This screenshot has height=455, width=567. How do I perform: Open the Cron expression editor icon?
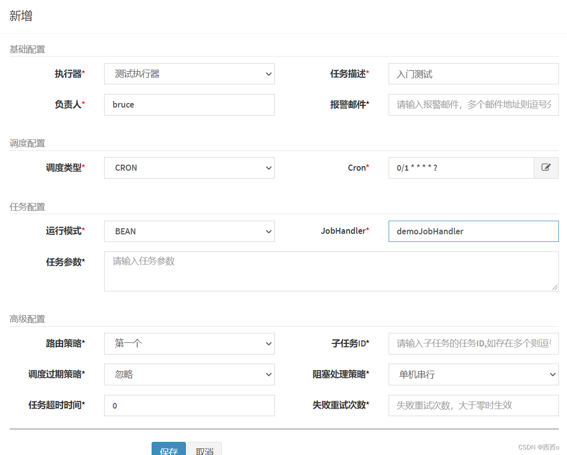pyautogui.click(x=546, y=168)
